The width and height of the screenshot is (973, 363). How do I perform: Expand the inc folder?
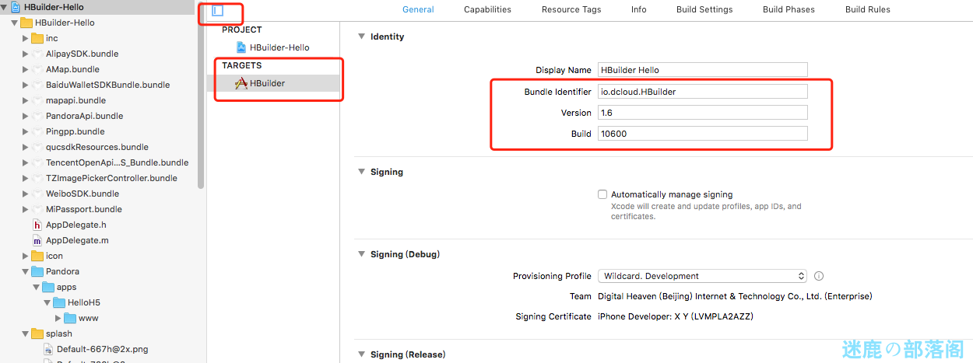(25, 38)
